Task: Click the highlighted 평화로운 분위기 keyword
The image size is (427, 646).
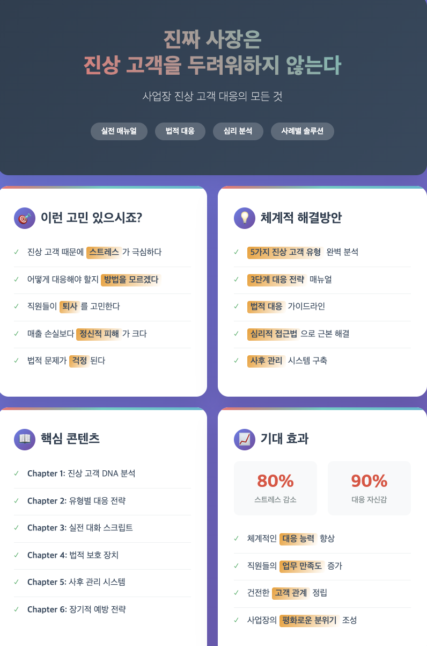Action: 310,620
